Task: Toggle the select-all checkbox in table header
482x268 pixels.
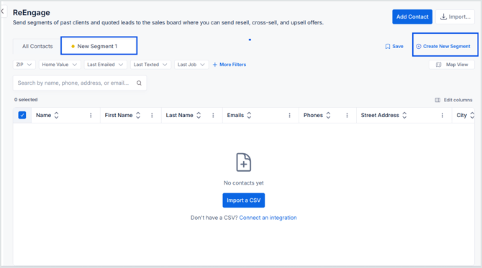Action: click(22, 115)
